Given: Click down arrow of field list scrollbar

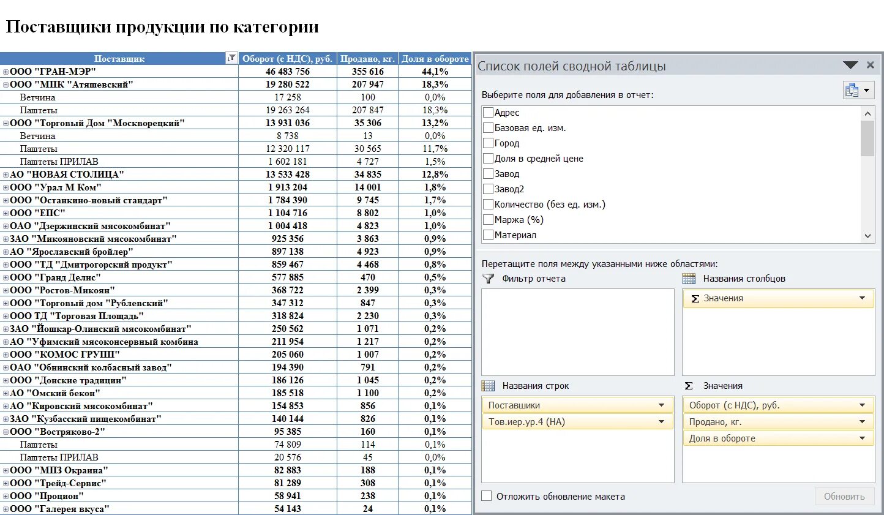Looking at the screenshot, I should [x=867, y=236].
